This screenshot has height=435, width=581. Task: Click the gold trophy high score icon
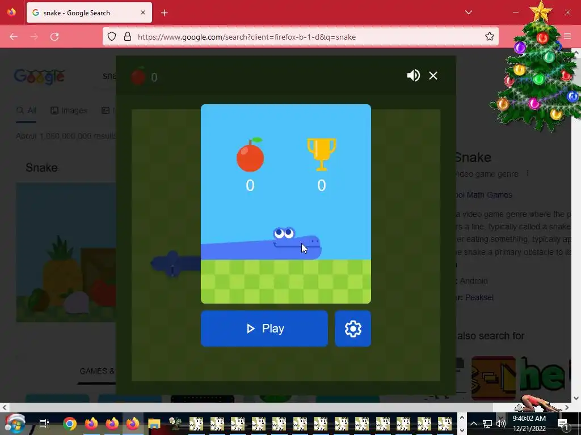point(322,154)
